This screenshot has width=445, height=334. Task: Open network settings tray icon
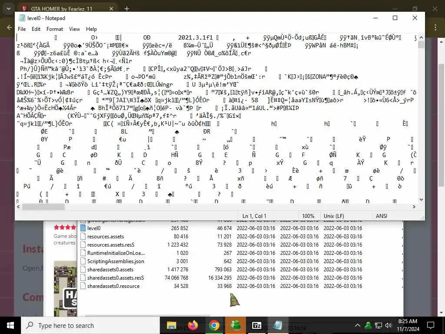[x=379, y=325]
